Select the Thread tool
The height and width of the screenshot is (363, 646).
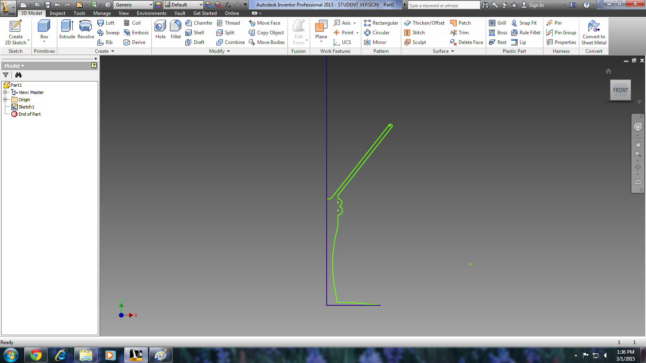[x=228, y=23]
